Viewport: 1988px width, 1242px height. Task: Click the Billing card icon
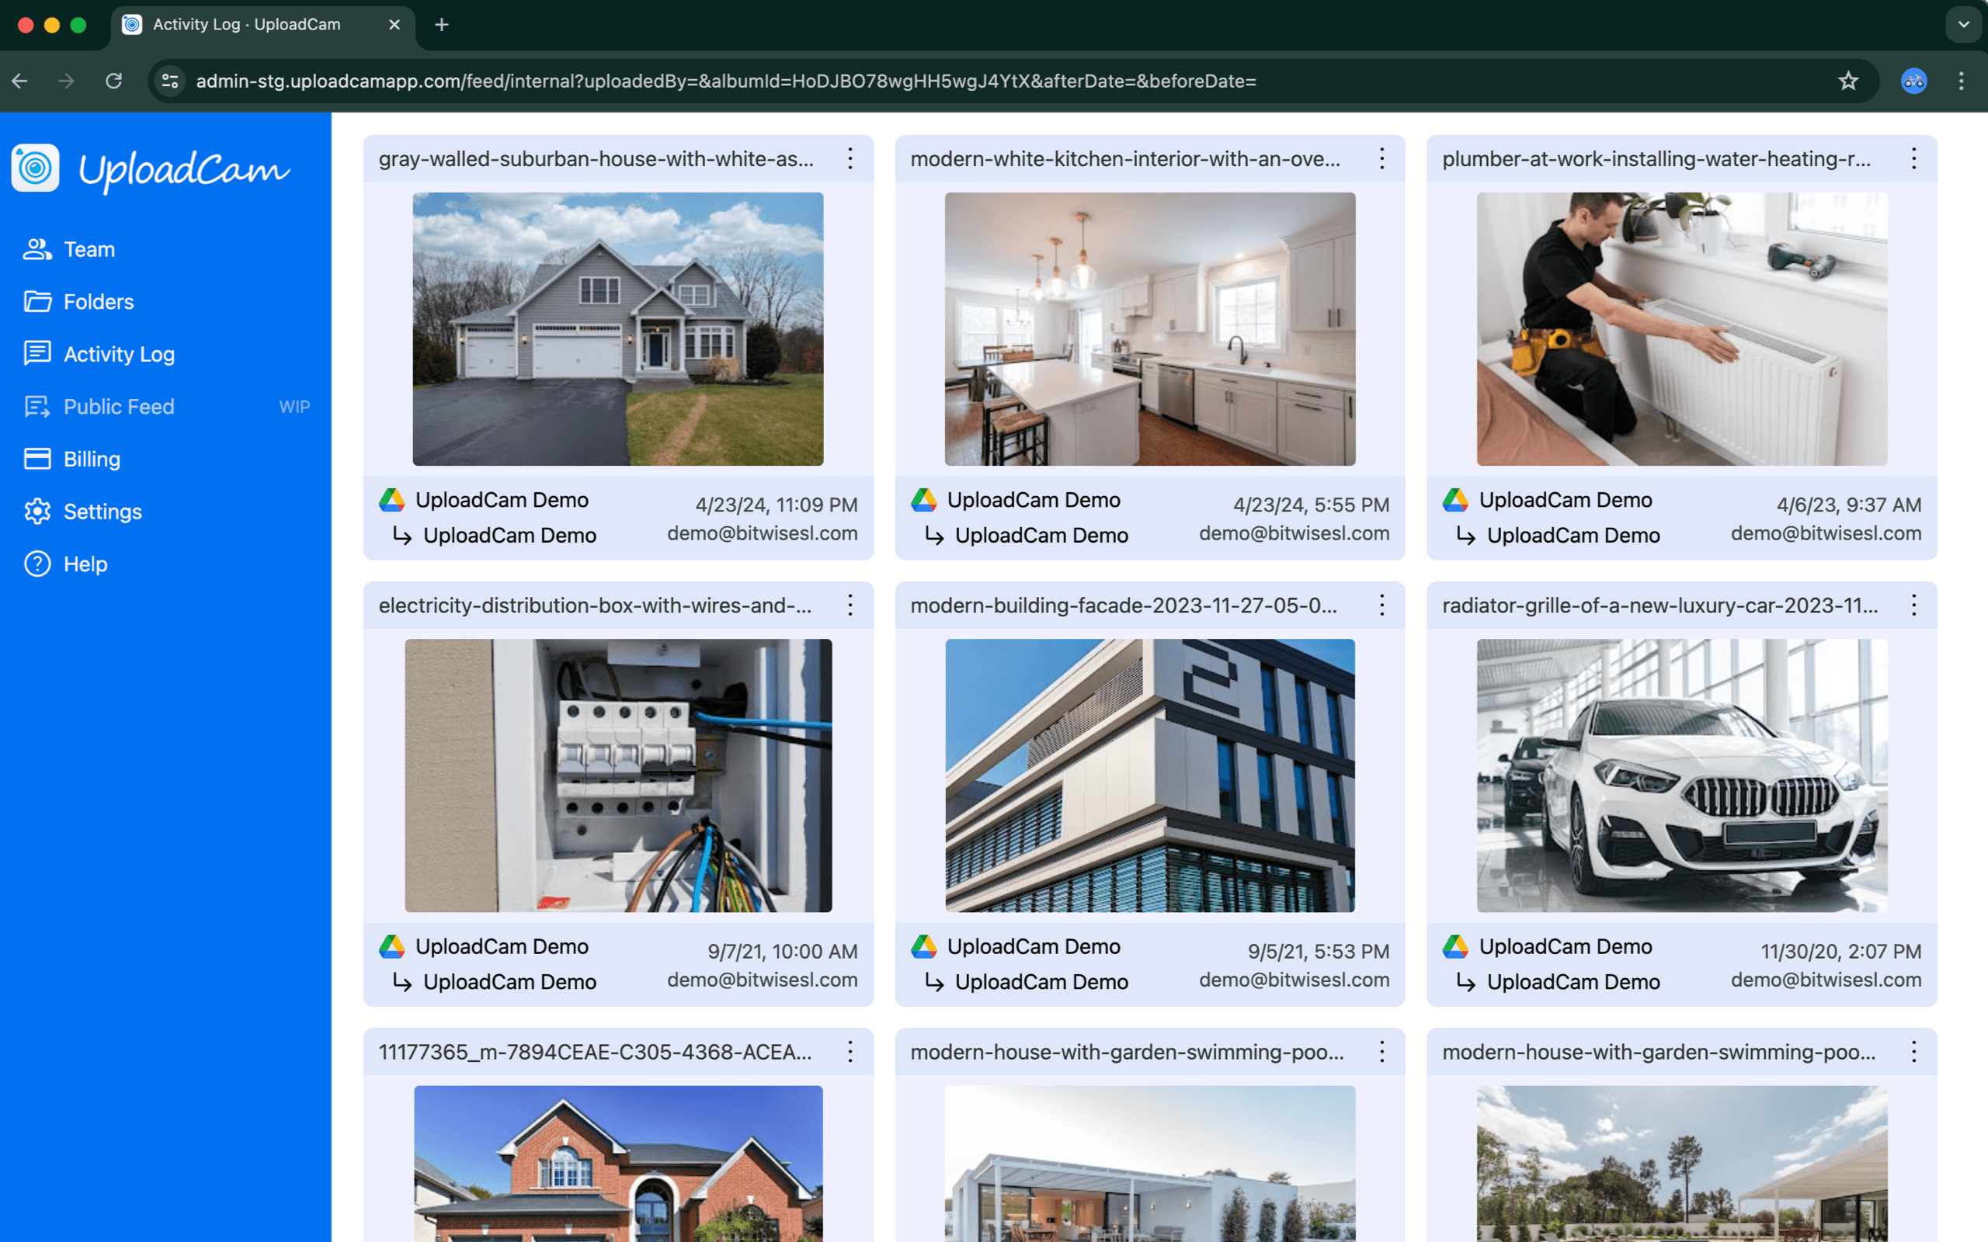37,458
